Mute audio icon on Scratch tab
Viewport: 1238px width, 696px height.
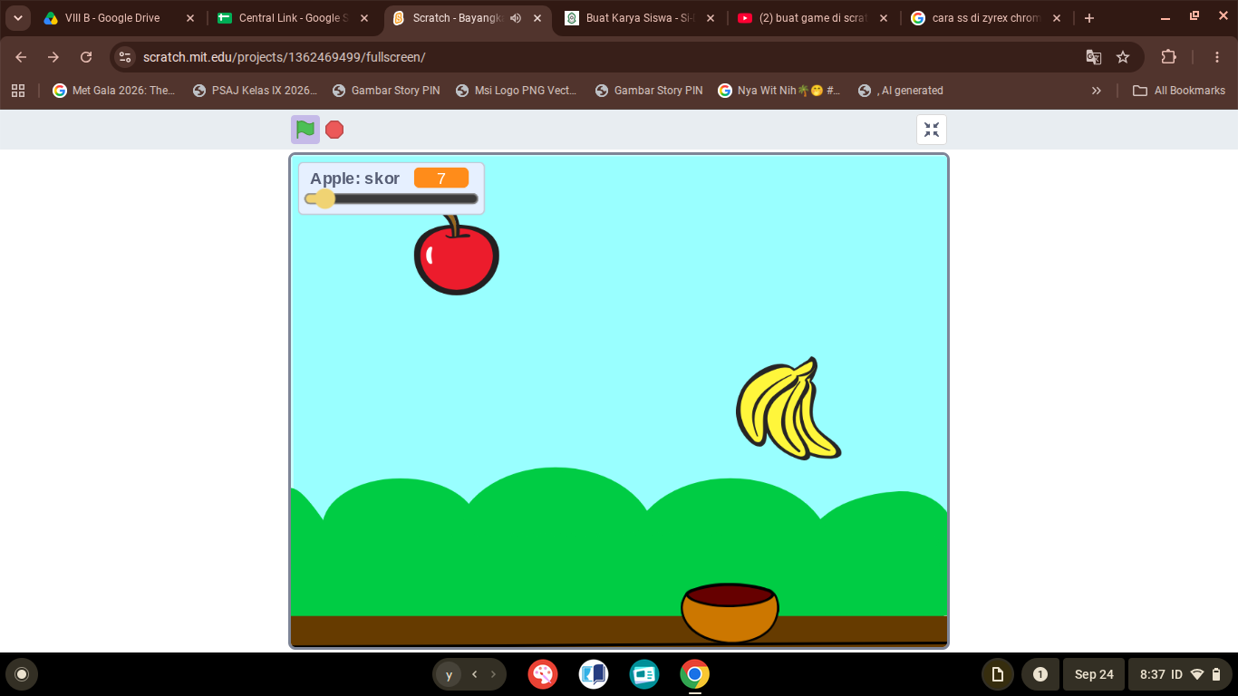click(516, 18)
